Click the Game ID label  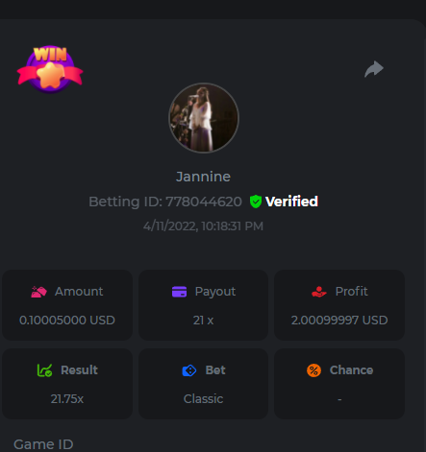(43, 444)
